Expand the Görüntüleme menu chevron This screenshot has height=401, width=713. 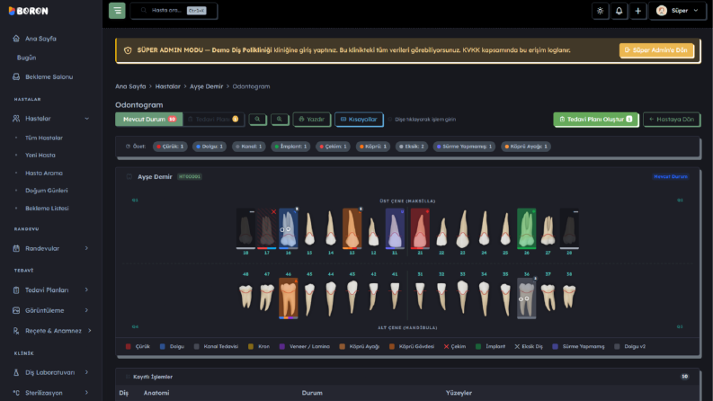click(x=87, y=310)
